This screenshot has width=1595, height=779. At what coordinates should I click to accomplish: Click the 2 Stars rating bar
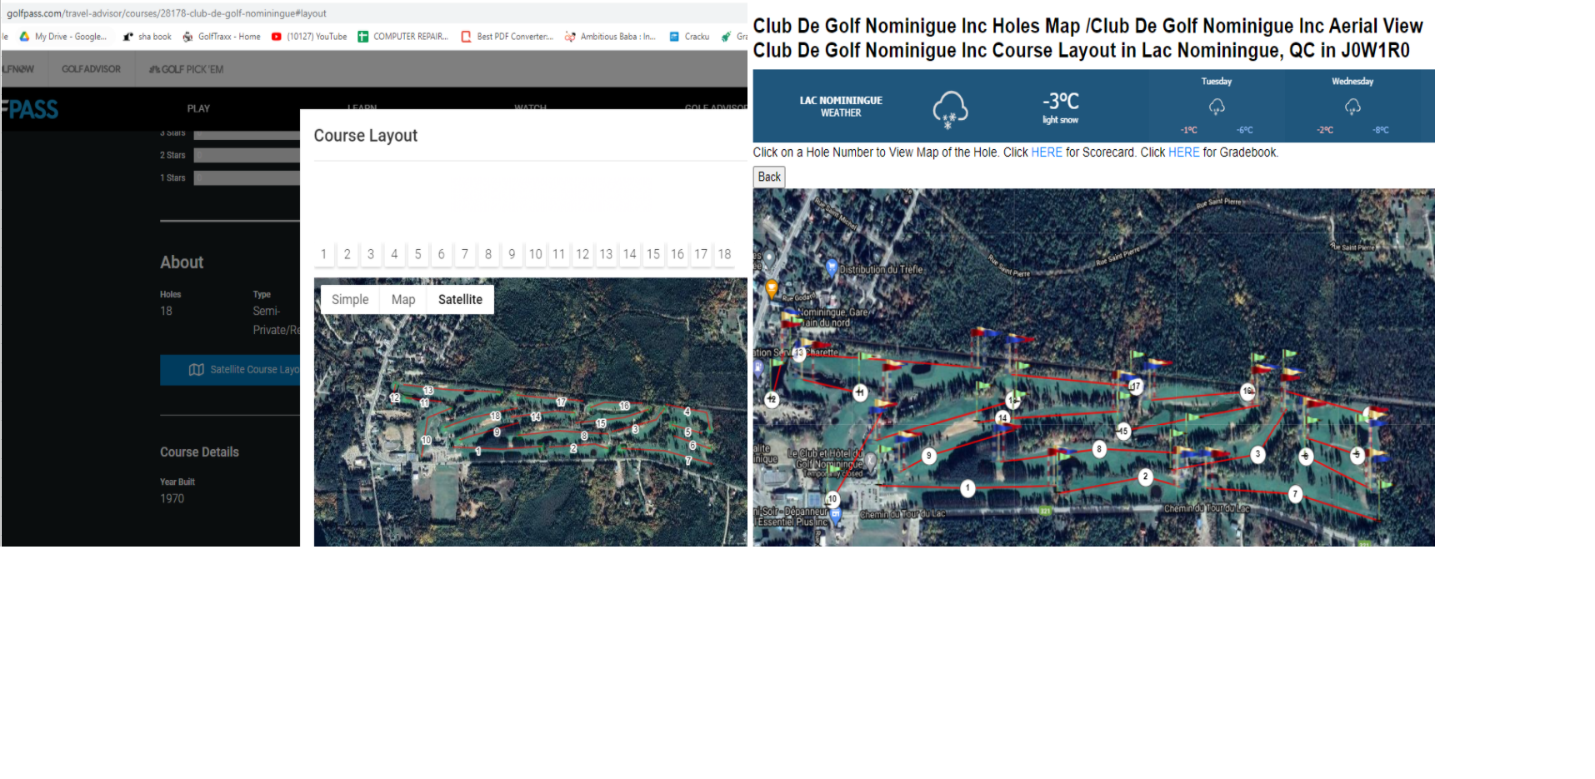(247, 155)
